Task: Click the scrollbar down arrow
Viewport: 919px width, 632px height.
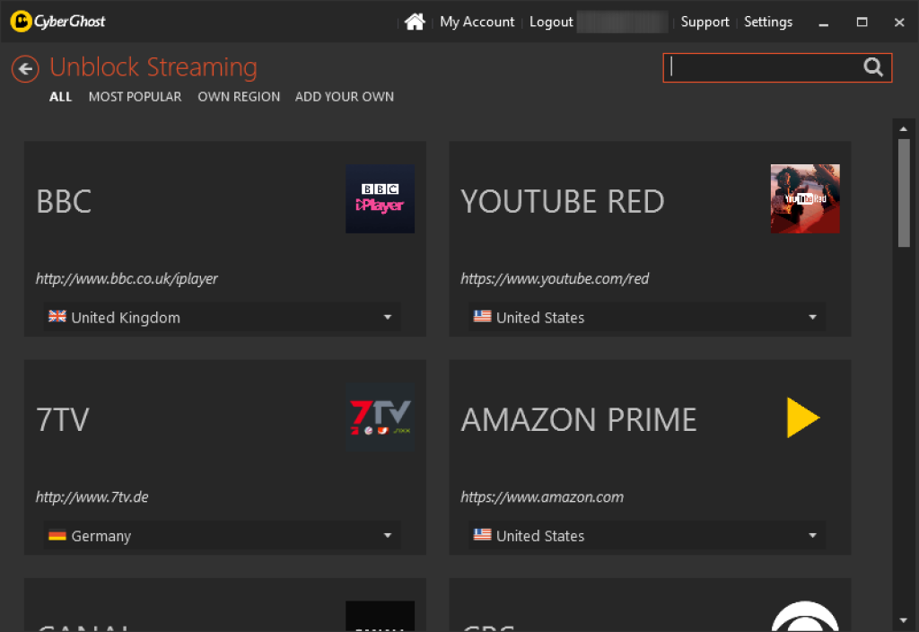Action: pyautogui.click(x=903, y=619)
